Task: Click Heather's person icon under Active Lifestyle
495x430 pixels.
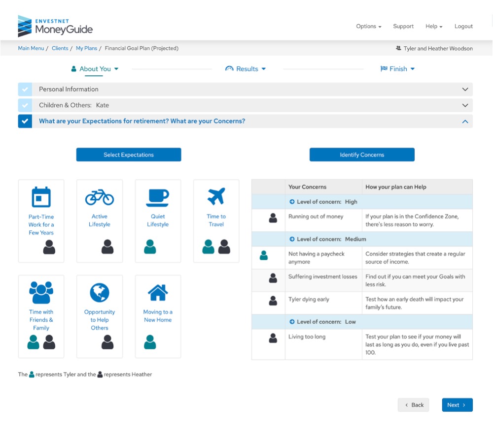Action: click(x=107, y=246)
